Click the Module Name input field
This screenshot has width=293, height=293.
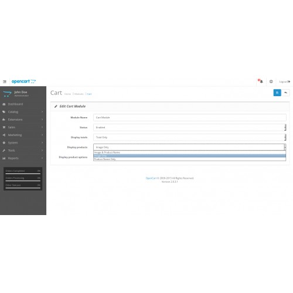click(190, 117)
